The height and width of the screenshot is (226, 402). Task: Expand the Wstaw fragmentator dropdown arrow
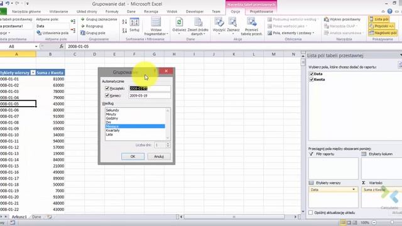[x=167, y=34]
